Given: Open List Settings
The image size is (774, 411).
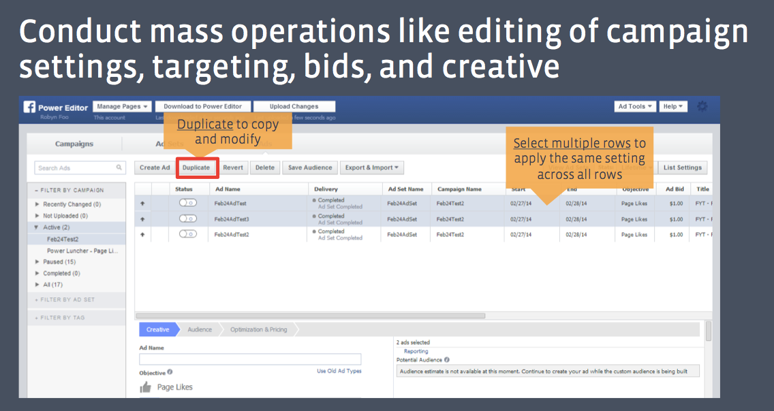Looking at the screenshot, I should pos(683,167).
